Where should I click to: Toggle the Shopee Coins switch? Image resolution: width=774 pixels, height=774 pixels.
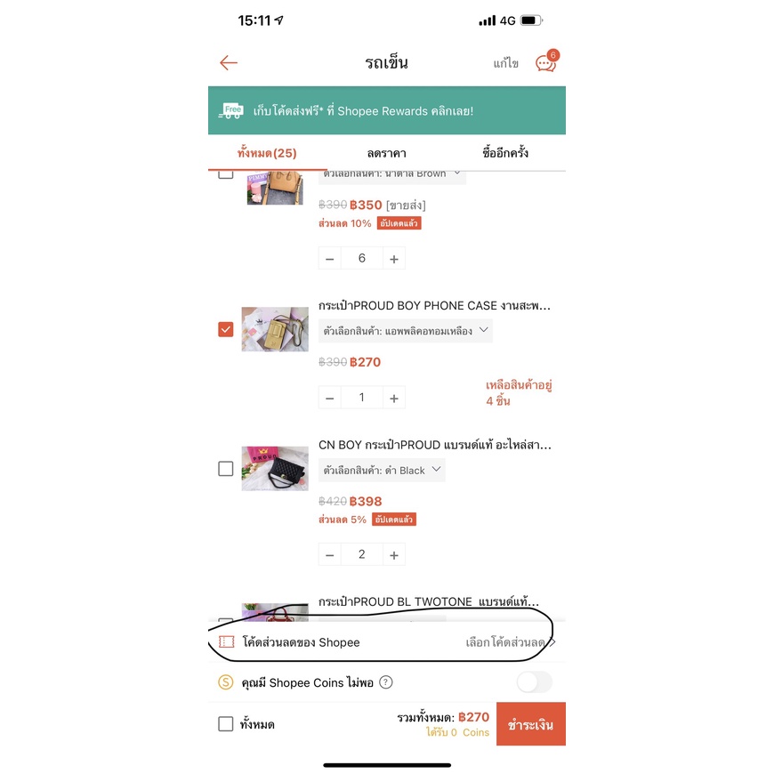pyautogui.click(x=535, y=682)
